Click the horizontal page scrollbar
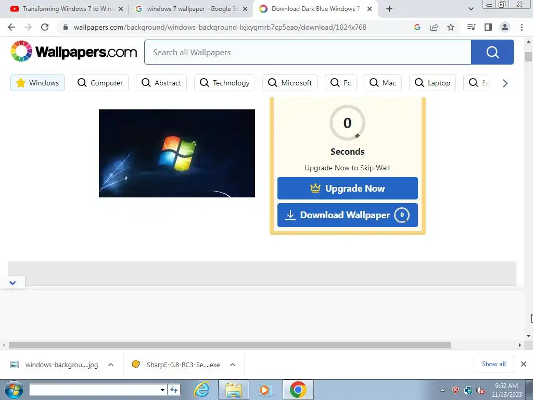This screenshot has height=400, width=533. tap(230, 345)
